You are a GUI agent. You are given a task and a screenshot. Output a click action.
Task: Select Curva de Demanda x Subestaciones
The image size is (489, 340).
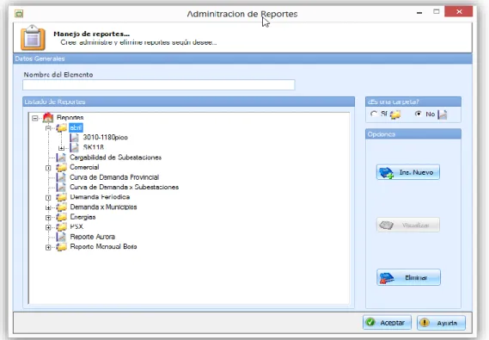[x=124, y=188]
